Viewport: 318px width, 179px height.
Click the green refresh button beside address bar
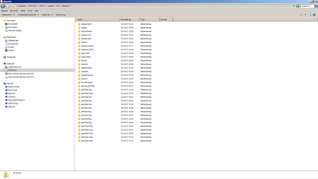(x=298, y=6)
